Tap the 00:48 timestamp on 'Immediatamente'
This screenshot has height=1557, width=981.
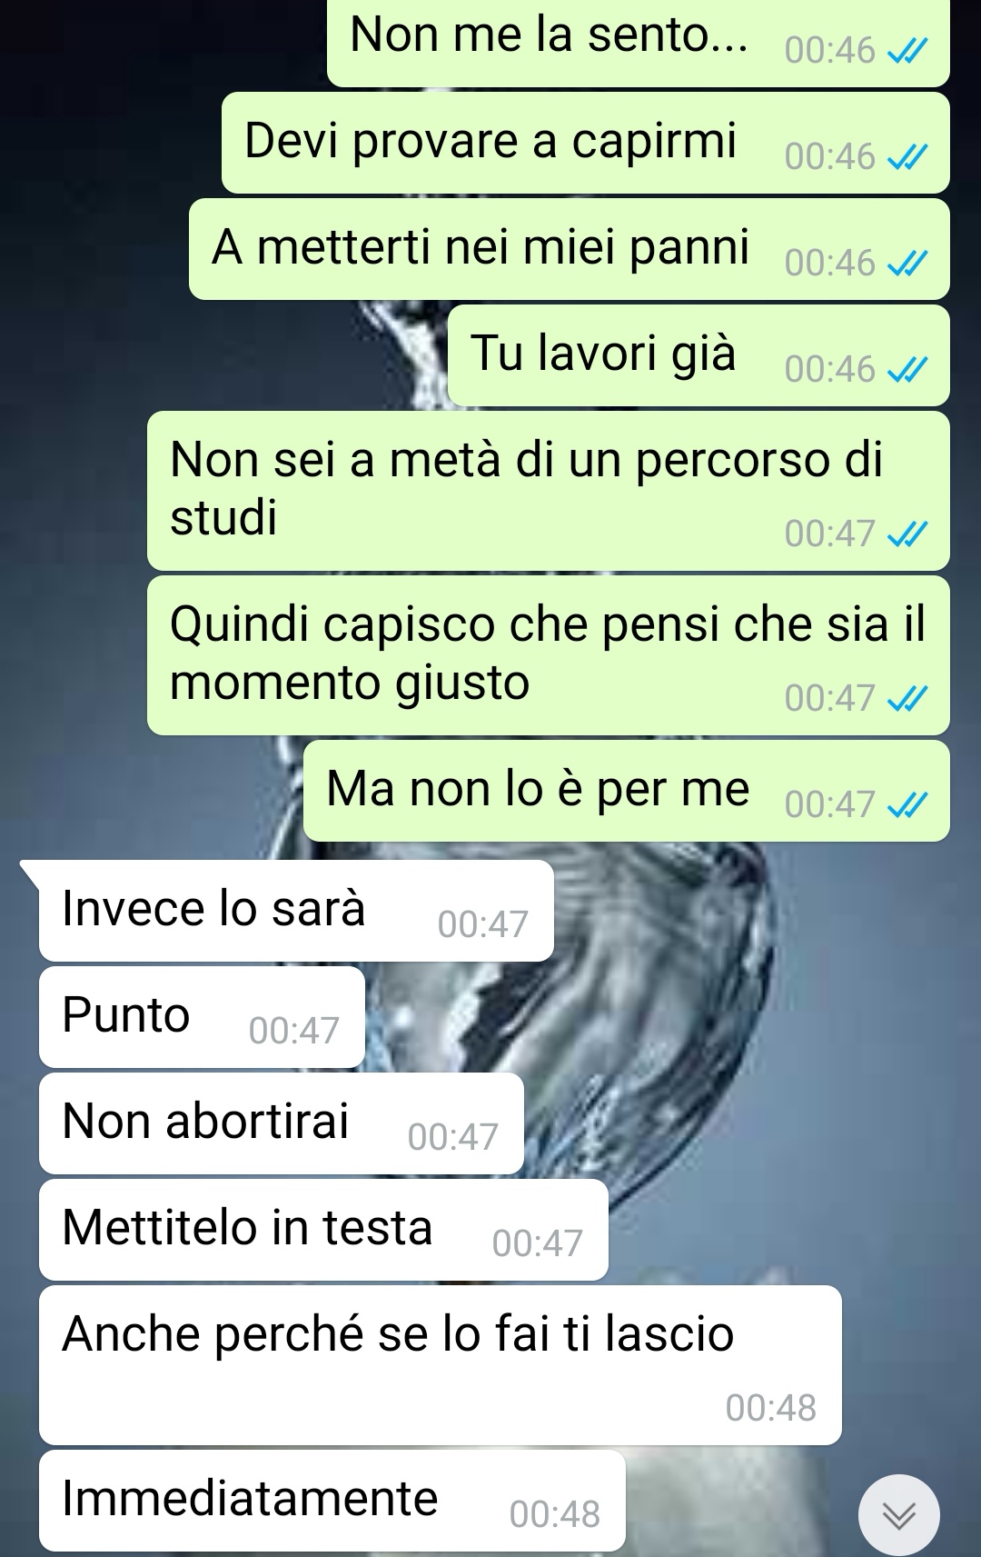pyautogui.click(x=555, y=1514)
